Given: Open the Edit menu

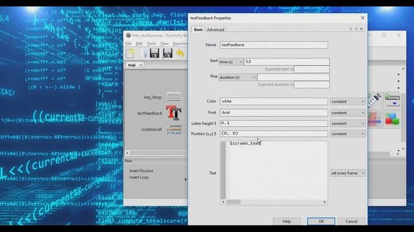Looking at the screenshot, I should 139,44.
